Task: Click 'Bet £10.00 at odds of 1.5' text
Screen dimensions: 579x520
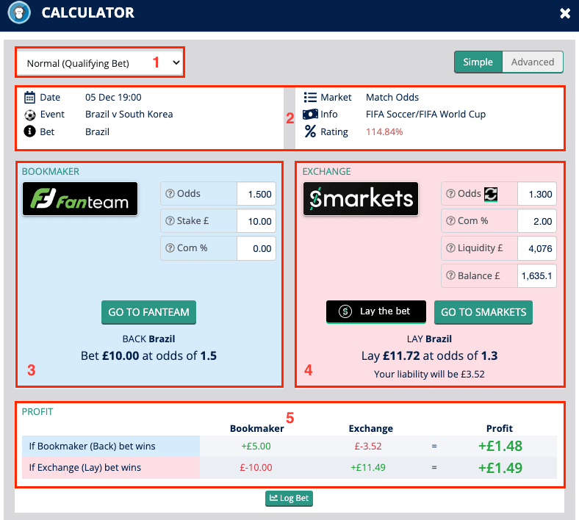Action: [x=149, y=355]
